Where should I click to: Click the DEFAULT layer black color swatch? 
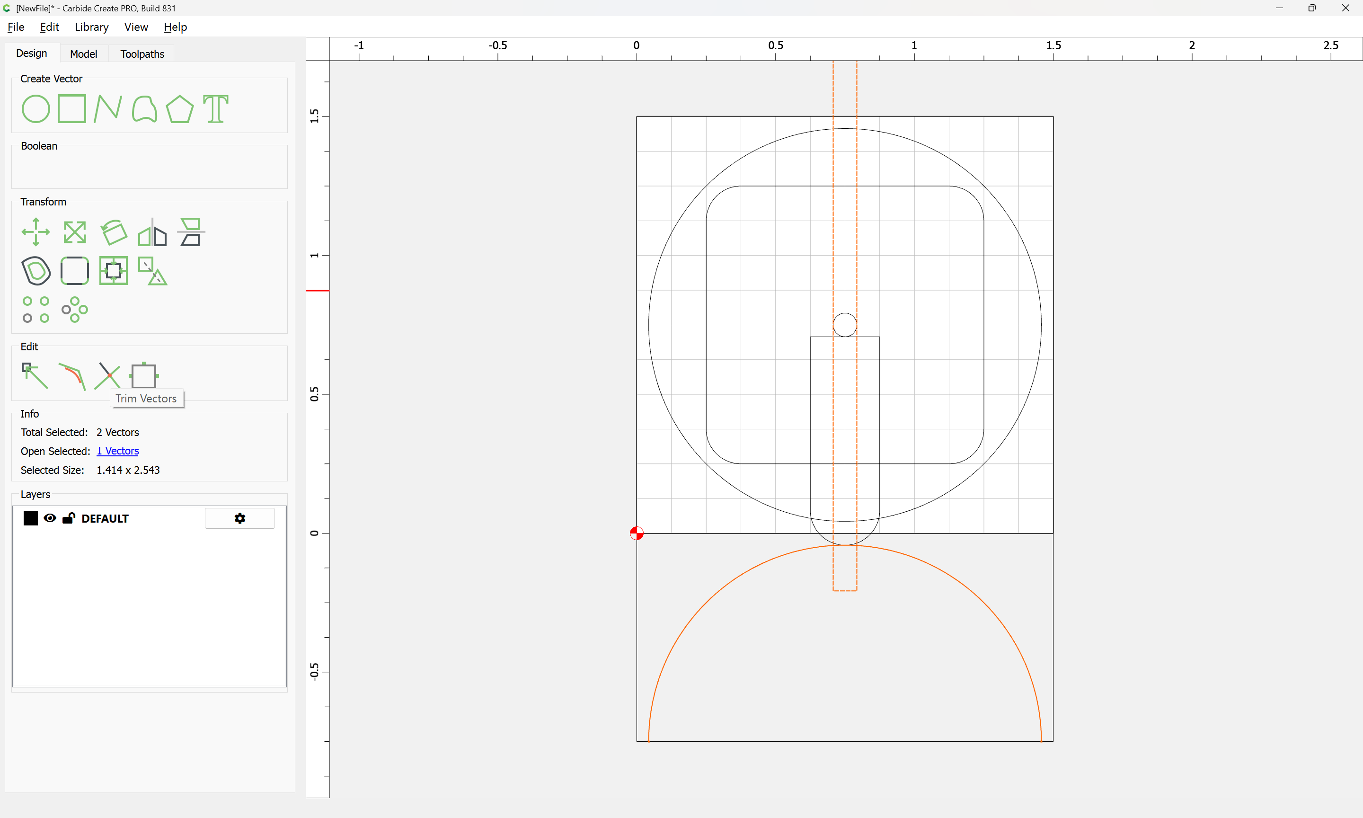[30, 518]
